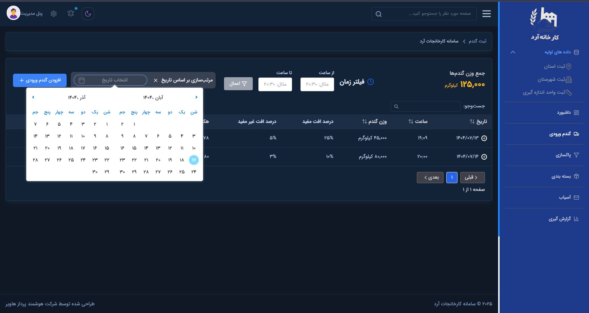589x313 pixels.
Task: Click the بعدی pagination button
Action: point(430,178)
